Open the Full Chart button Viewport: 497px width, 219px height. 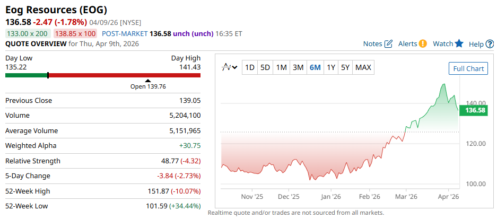[468, 68]
